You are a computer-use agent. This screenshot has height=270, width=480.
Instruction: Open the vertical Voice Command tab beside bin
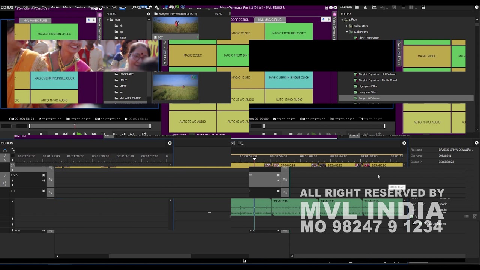point(99,26)
